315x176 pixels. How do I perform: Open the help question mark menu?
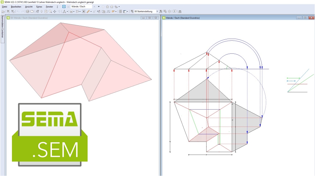coord(57,7)
